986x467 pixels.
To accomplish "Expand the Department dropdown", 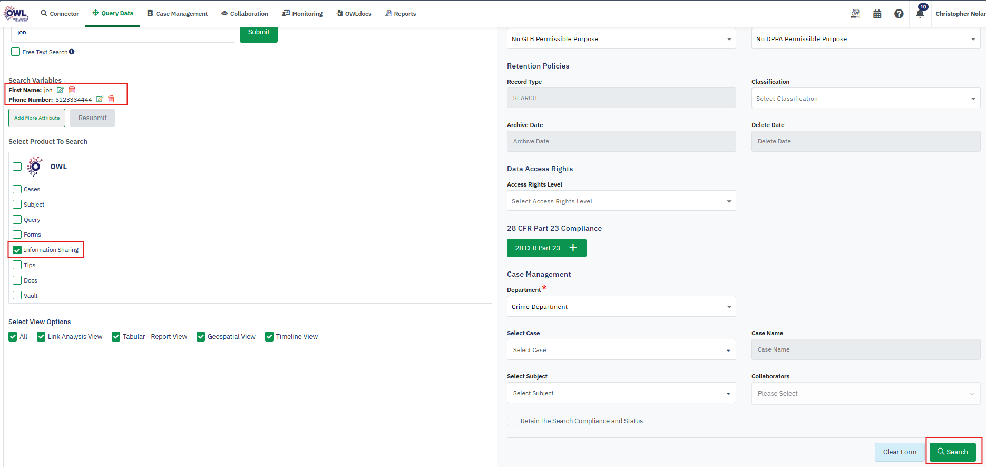I will click(x=621, y=306).
